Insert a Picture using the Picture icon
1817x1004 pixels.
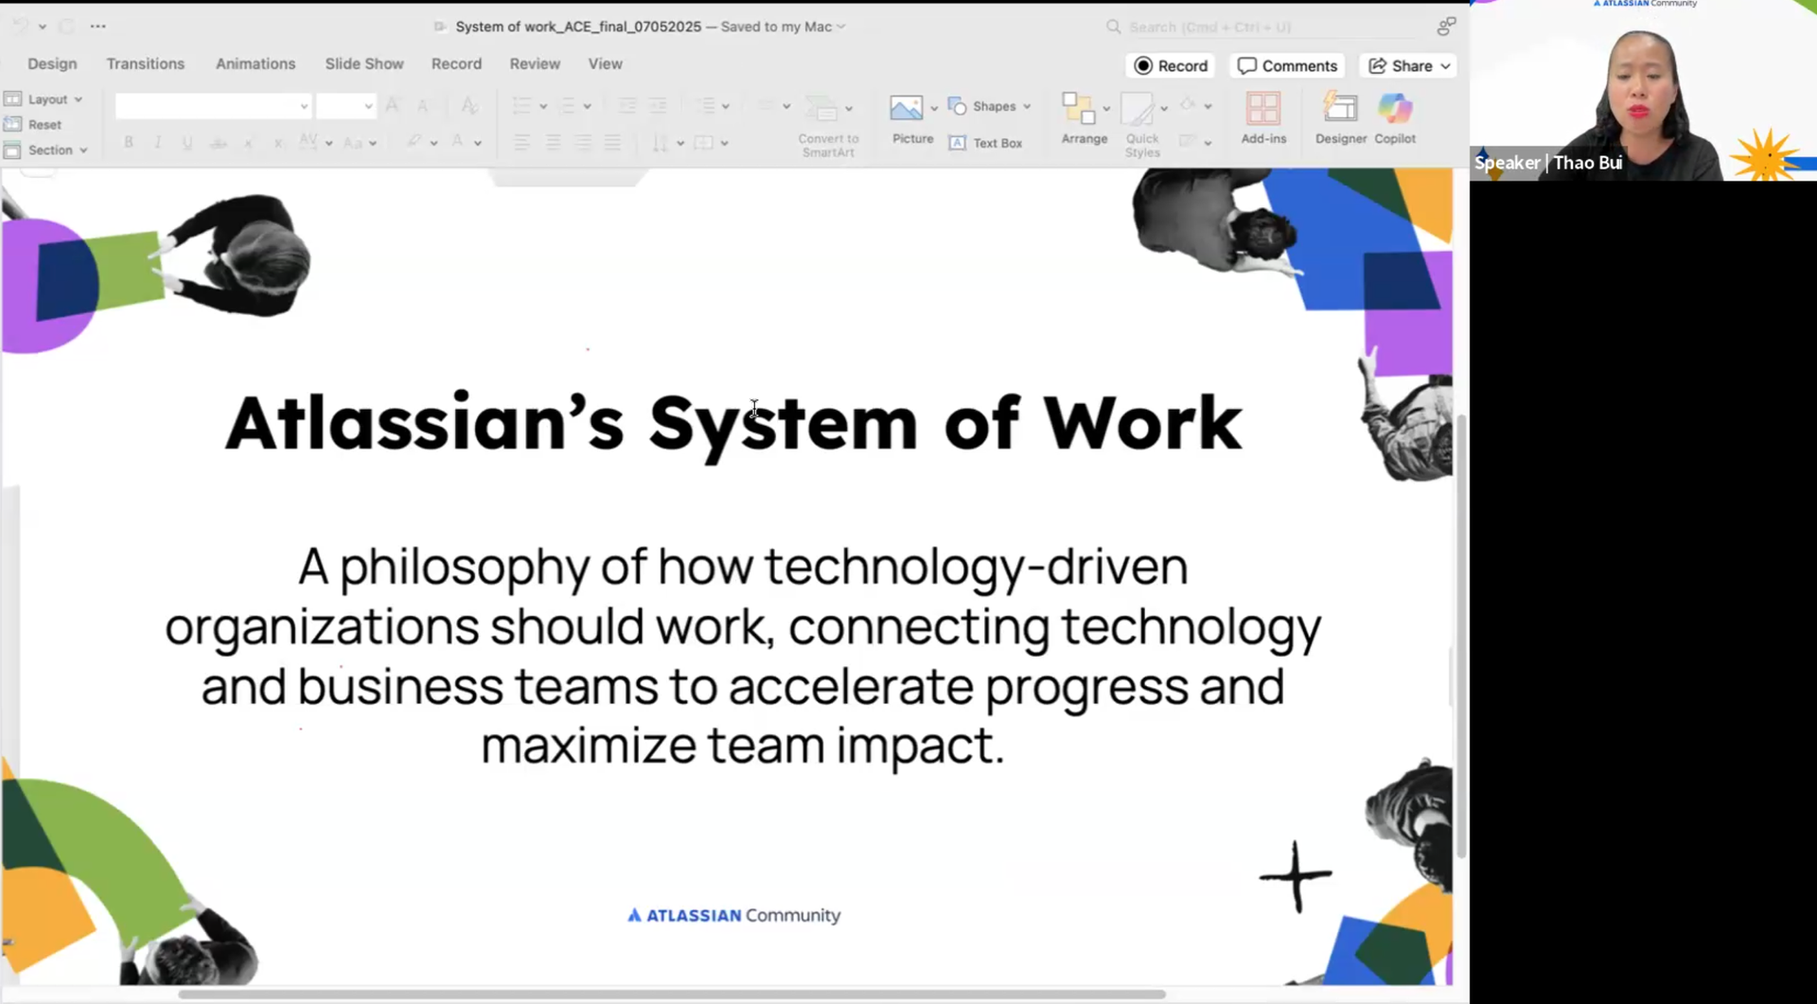906,109
